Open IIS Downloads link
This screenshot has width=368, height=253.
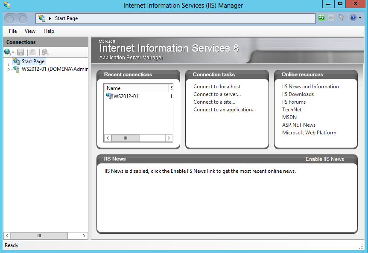tap(298, 94)
